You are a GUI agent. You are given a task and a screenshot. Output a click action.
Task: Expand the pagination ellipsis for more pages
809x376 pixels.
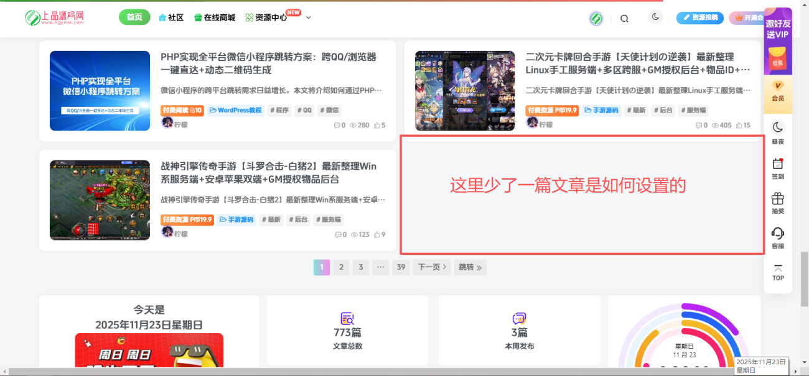tap(380, 267)
